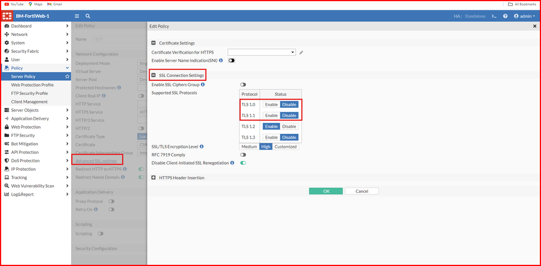Expand the HTTPS Header Insertion section
Image resolution: width=541 pixels, height=266 pixels.
click(154, 178)
